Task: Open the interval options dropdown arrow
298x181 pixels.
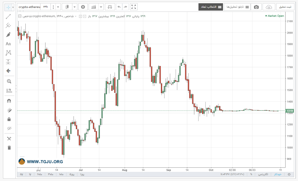Action: [58, 7]
